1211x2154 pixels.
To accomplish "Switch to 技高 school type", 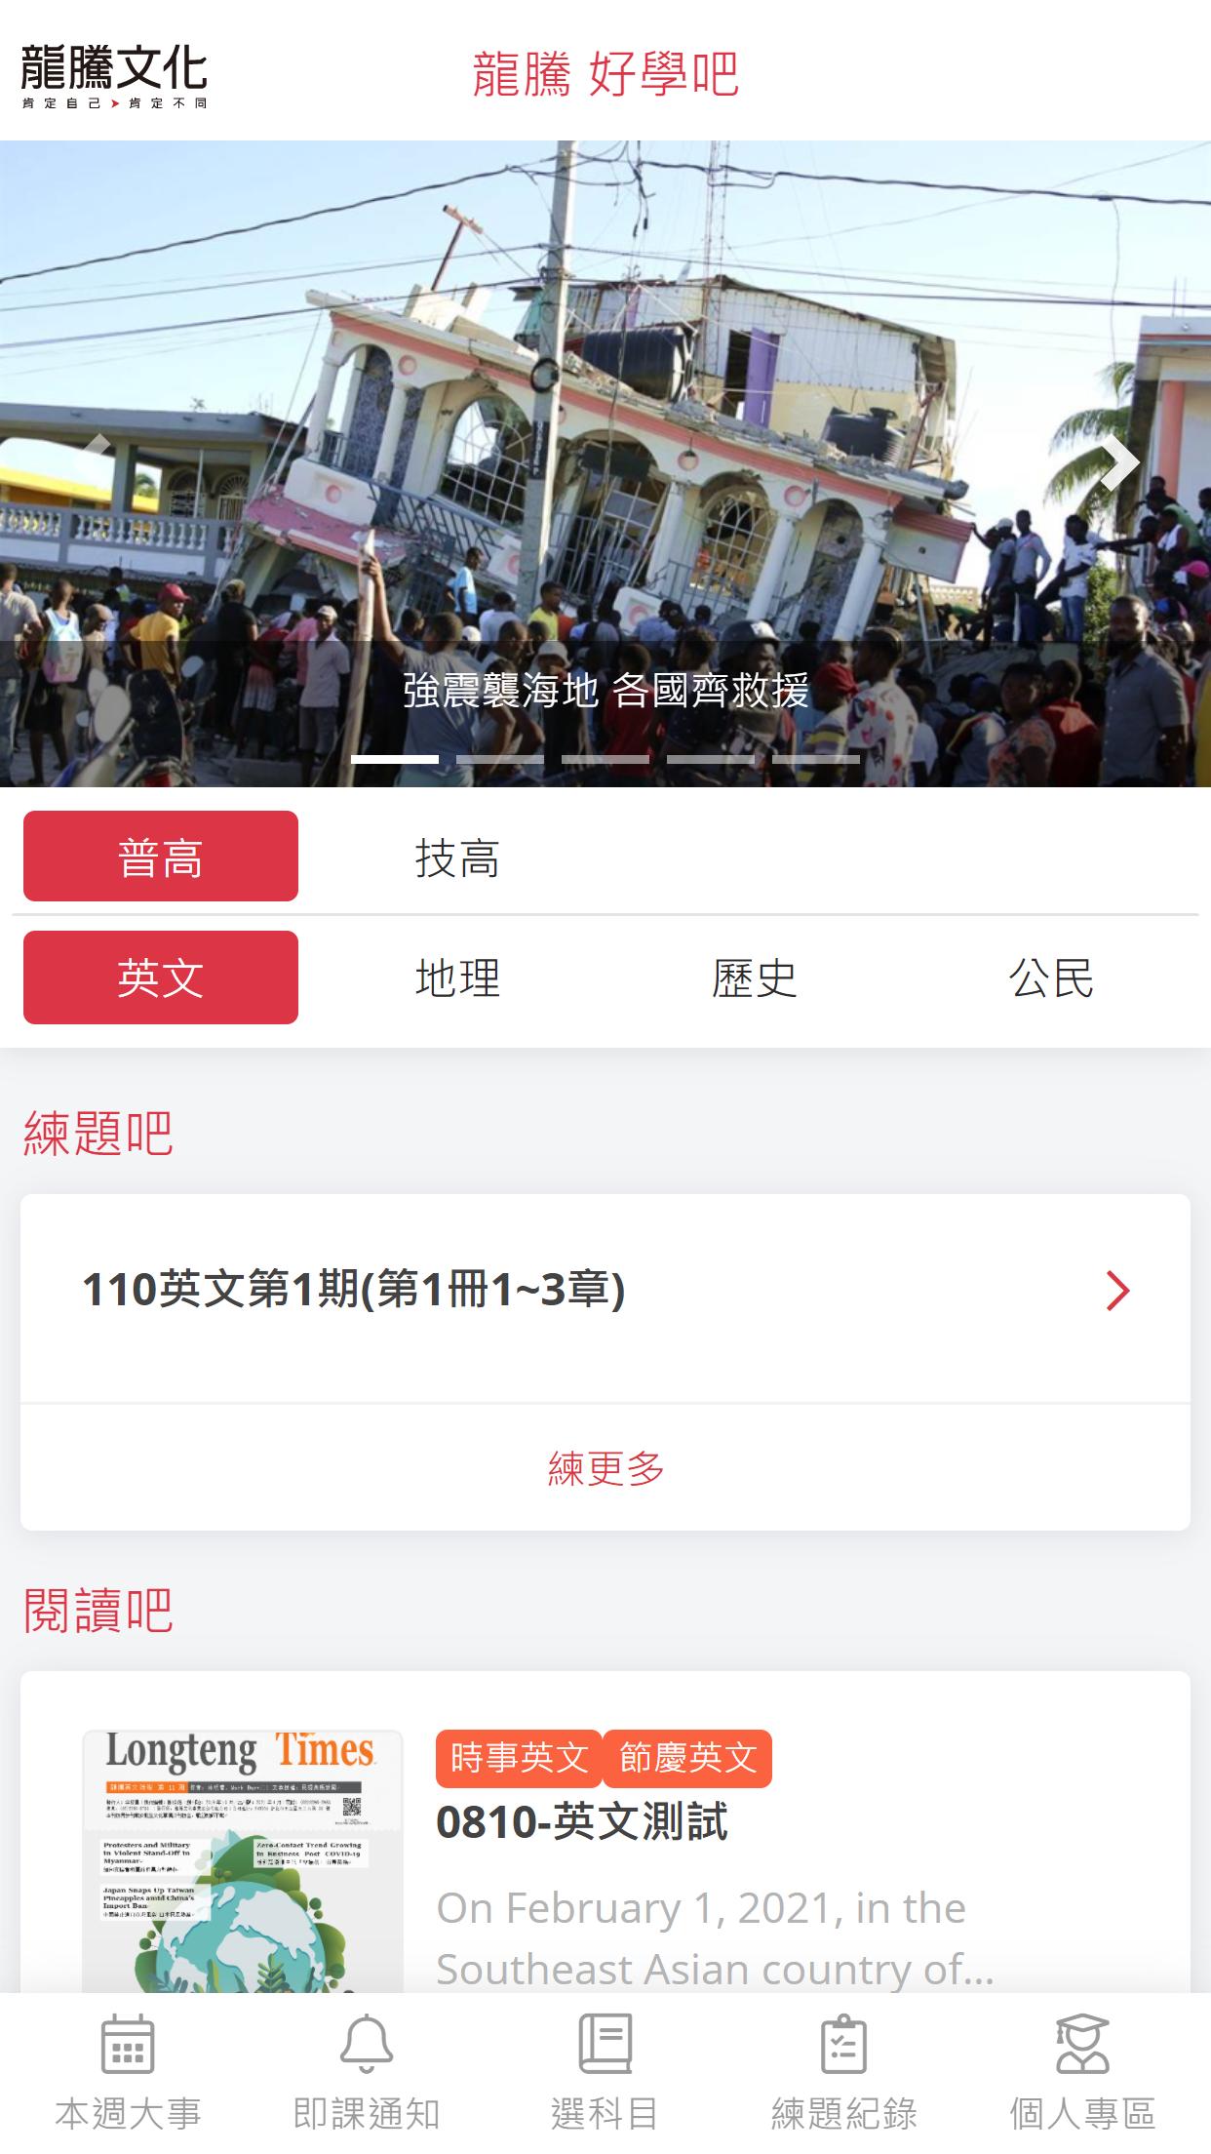I will [457, 858].
